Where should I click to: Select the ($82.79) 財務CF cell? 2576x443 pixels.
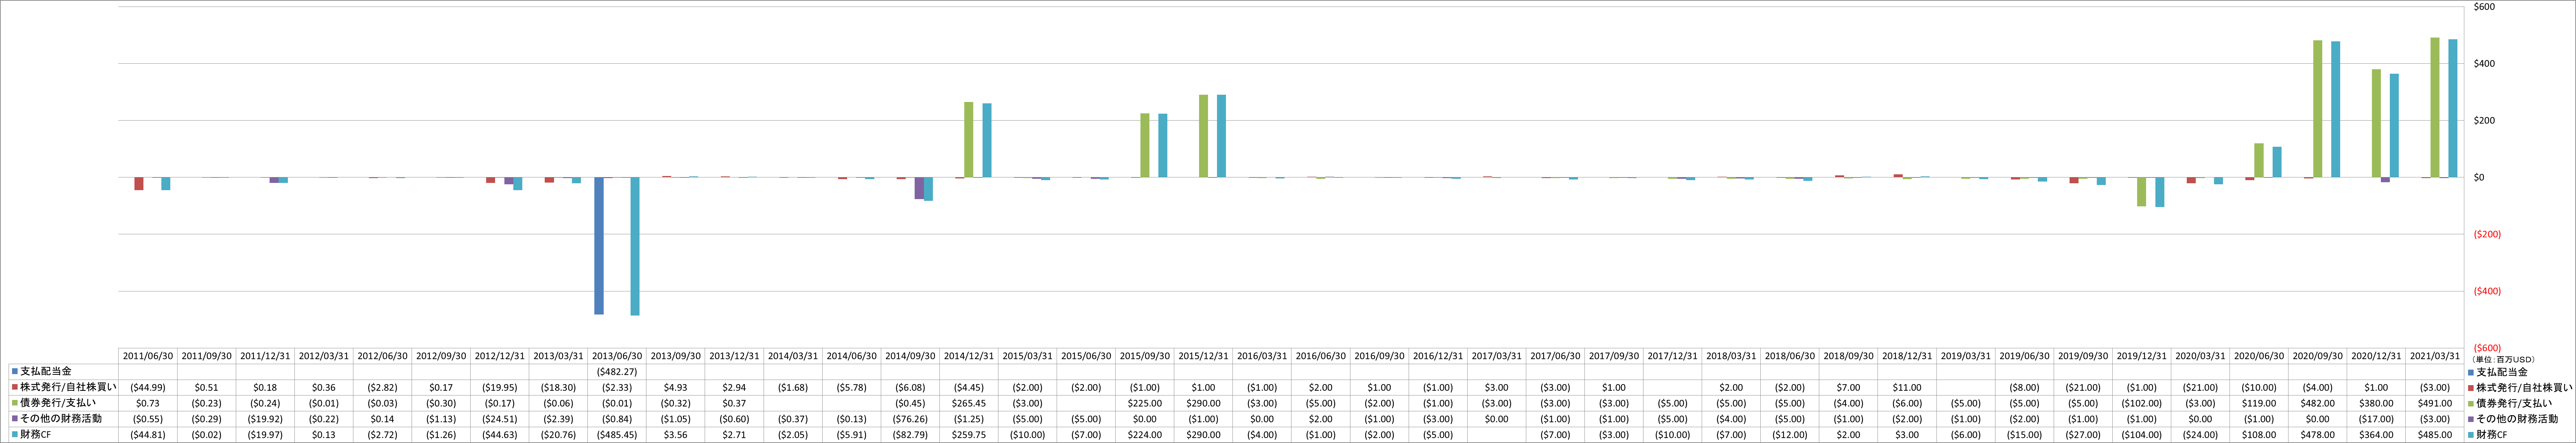coord(910,435)
